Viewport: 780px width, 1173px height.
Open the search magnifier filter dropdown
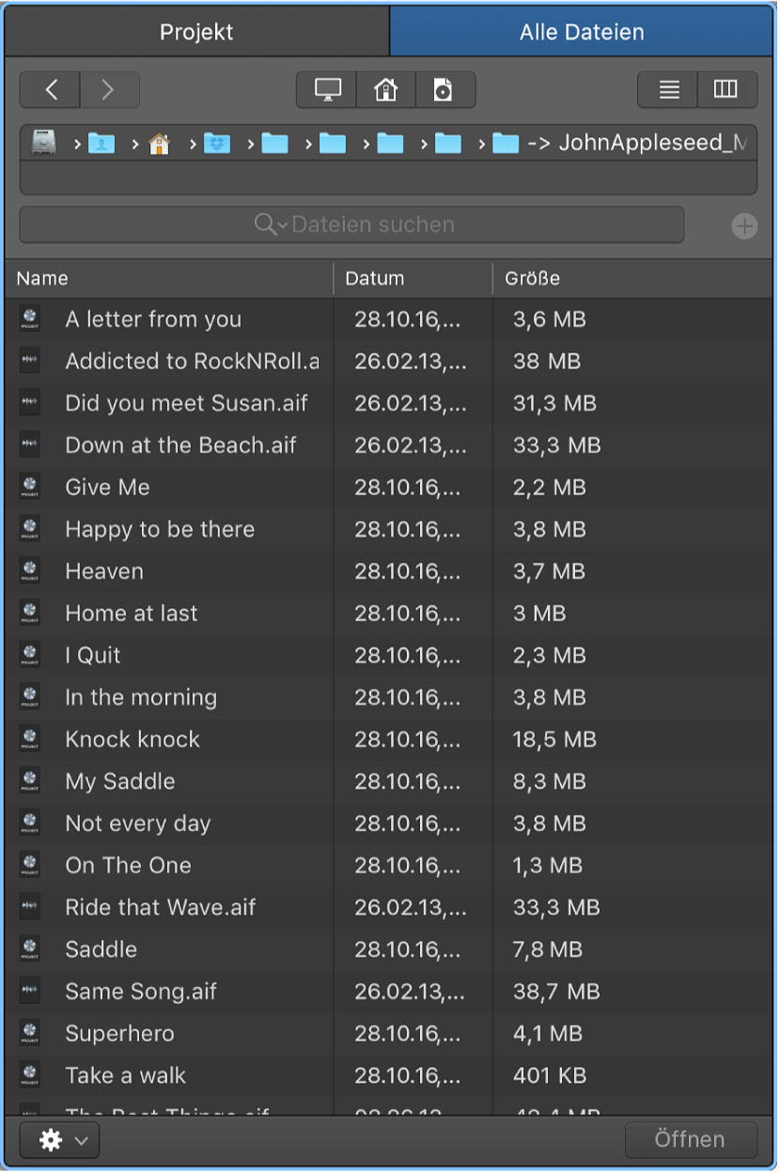[x=270, y=226]
